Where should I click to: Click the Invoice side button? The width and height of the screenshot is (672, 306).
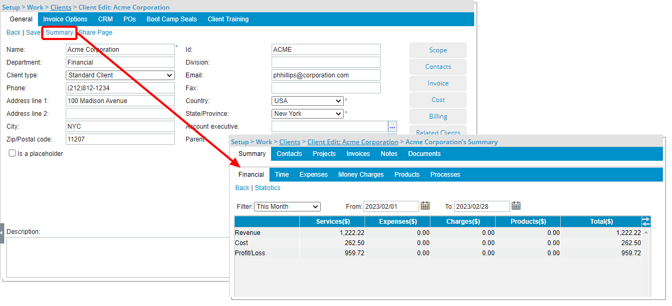(438, 83)
